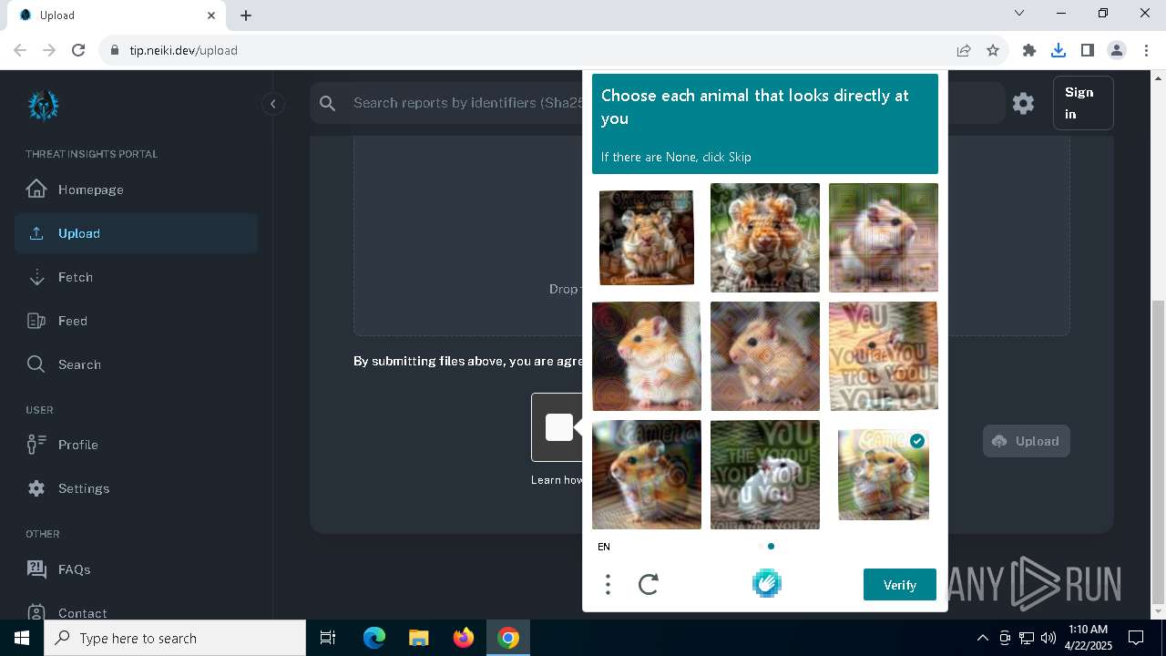The width and height of the screenshot is (1166, 656).
Task: Deselect the checked bottom-right hamster image
Action: pyautogui.click(x=884, y=475)
